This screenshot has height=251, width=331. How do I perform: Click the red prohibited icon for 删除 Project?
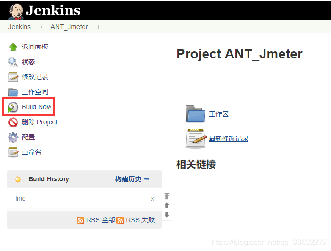click(13, 122)
